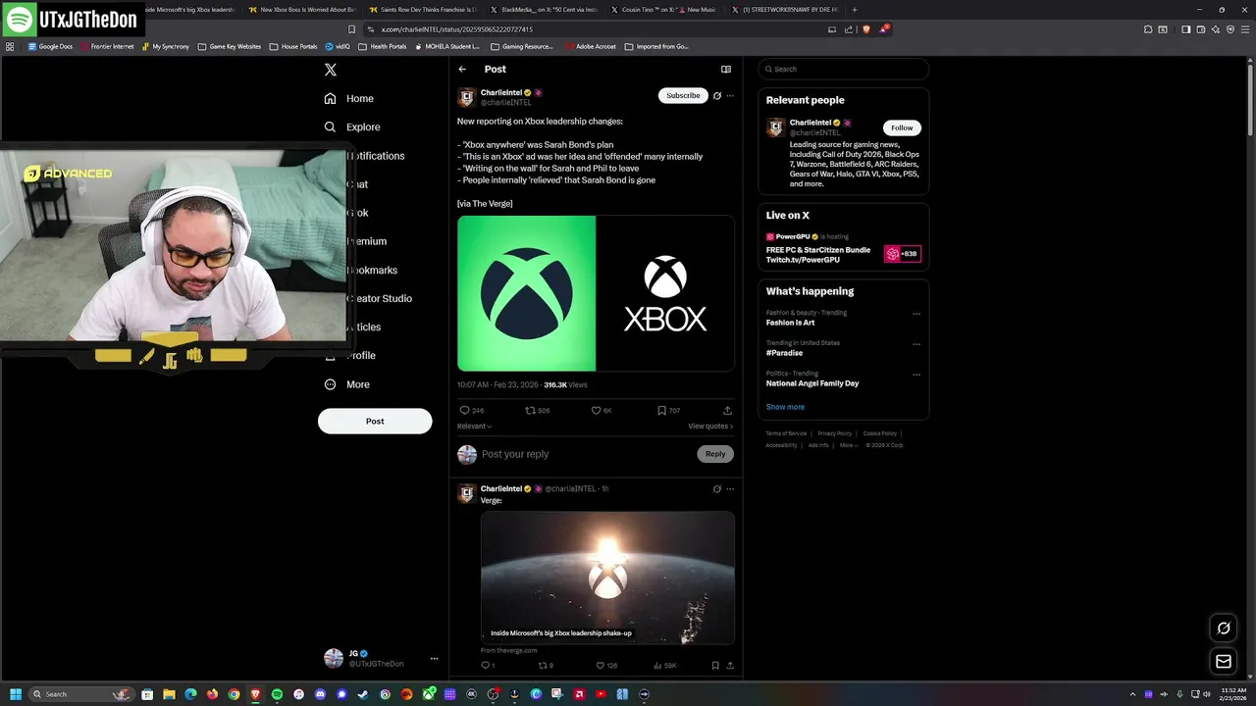Open Google Docs bookmark
1256x706 pixels.
click(x=50, y=46)
